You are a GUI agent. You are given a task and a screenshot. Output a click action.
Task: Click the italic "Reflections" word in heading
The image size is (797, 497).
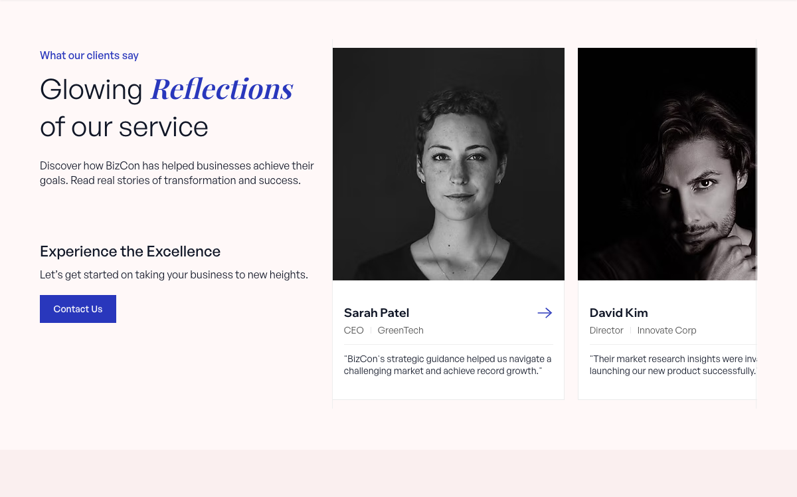(x=222, y=89)
